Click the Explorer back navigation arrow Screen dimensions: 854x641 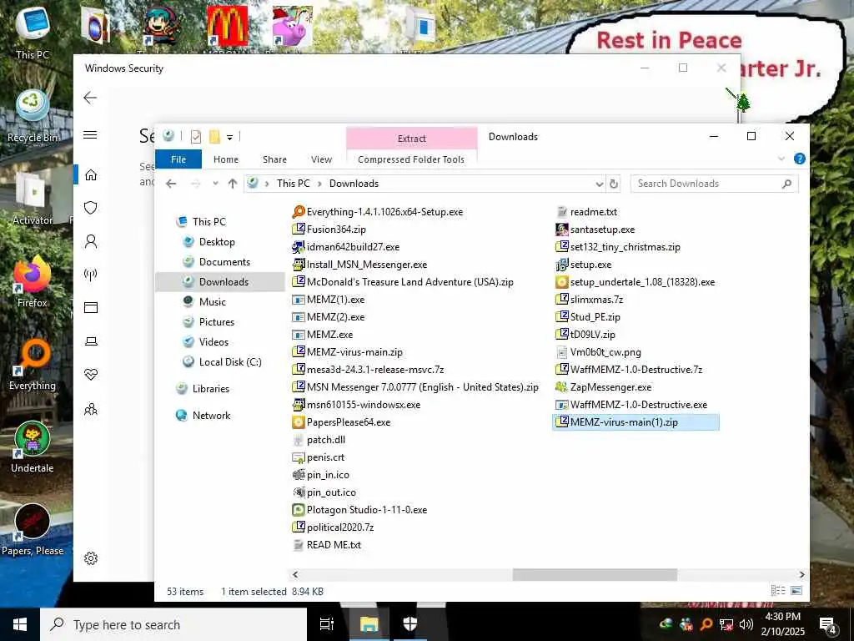click(x=171, y=184)
